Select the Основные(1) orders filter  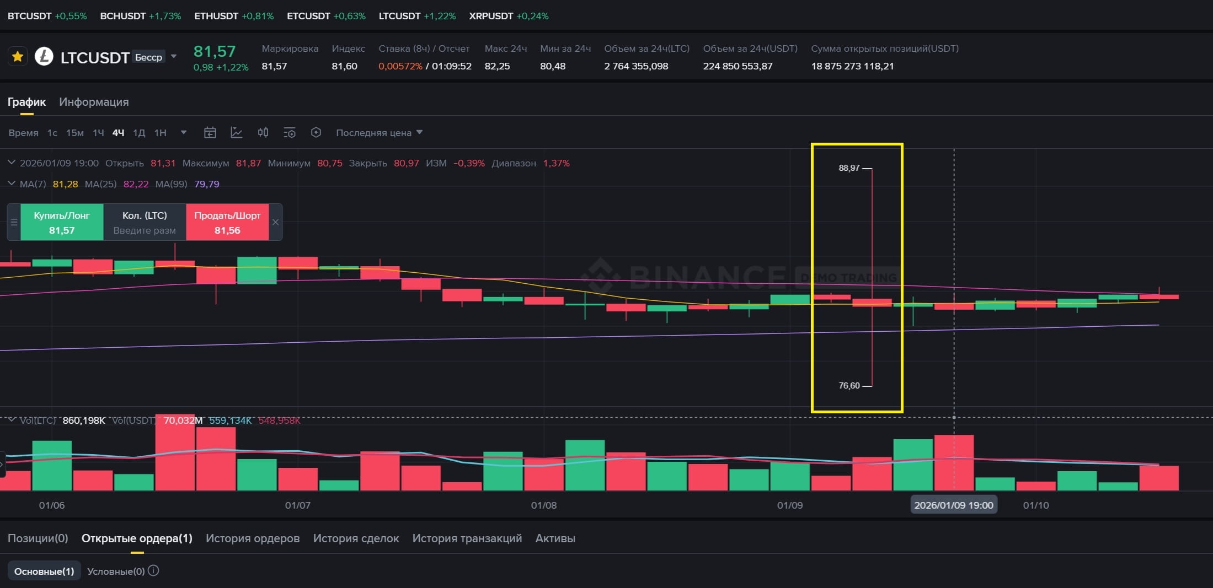click(44, 571)
